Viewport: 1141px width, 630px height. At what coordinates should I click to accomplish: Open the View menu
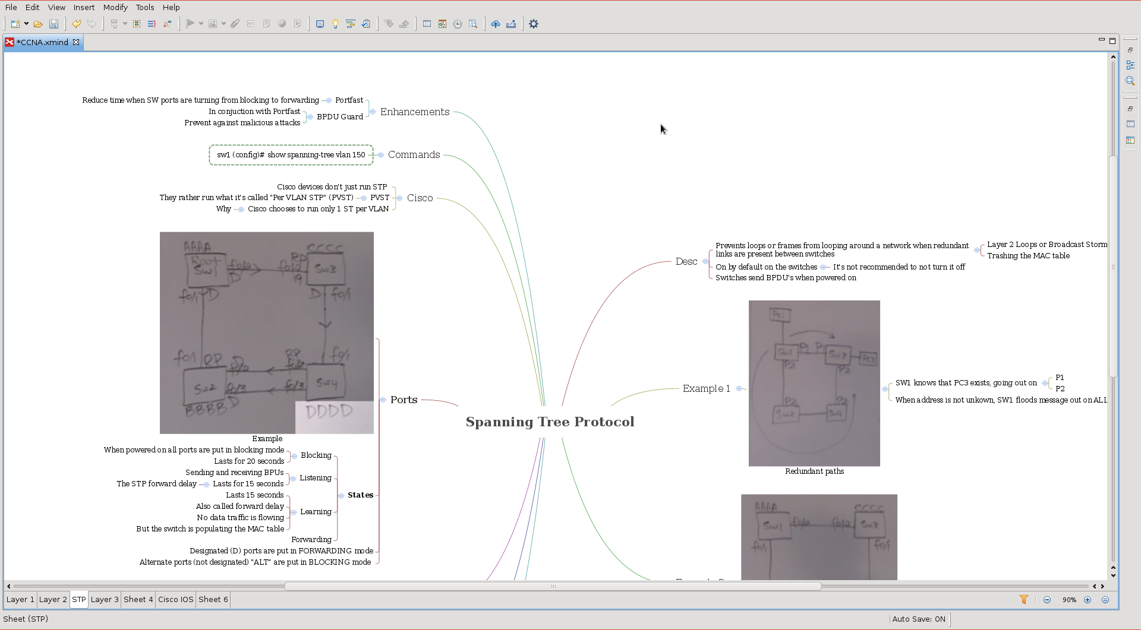[x=56, y=7]
